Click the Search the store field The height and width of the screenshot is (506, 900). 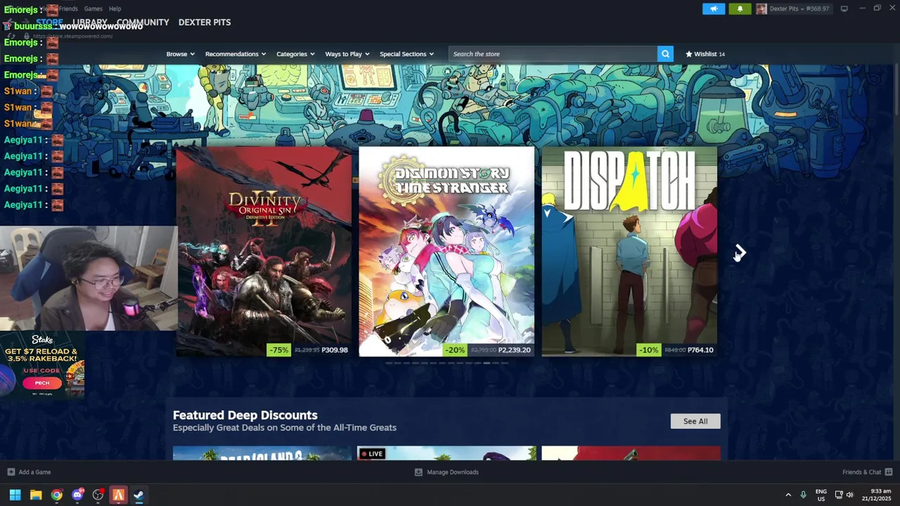pyautogui.click(x=553, y=53)
